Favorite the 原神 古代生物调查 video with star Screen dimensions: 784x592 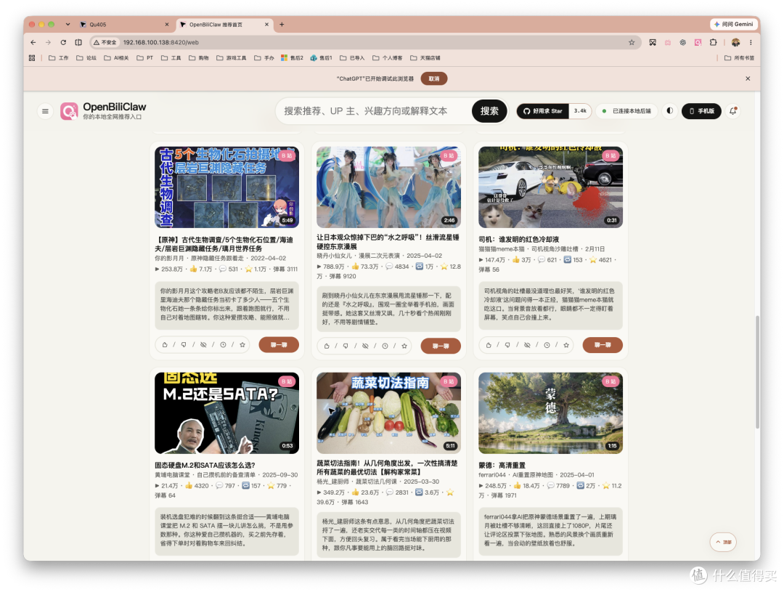point(242,345)
